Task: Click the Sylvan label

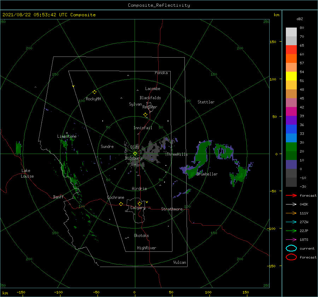Action: pos(135,104)
